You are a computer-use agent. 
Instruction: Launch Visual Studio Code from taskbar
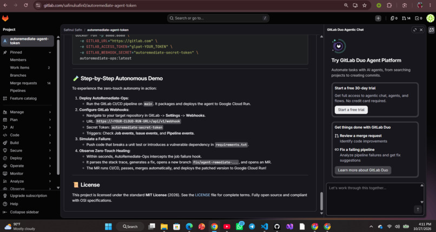click(x=265, y=227)
